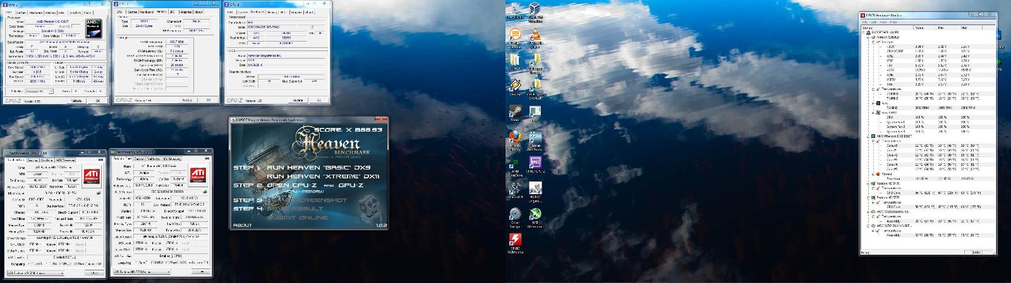Screen dimensions: 1011x283
Task: Open Sensors tab in left GPU-Z window
Action: [x=32, y=160]
